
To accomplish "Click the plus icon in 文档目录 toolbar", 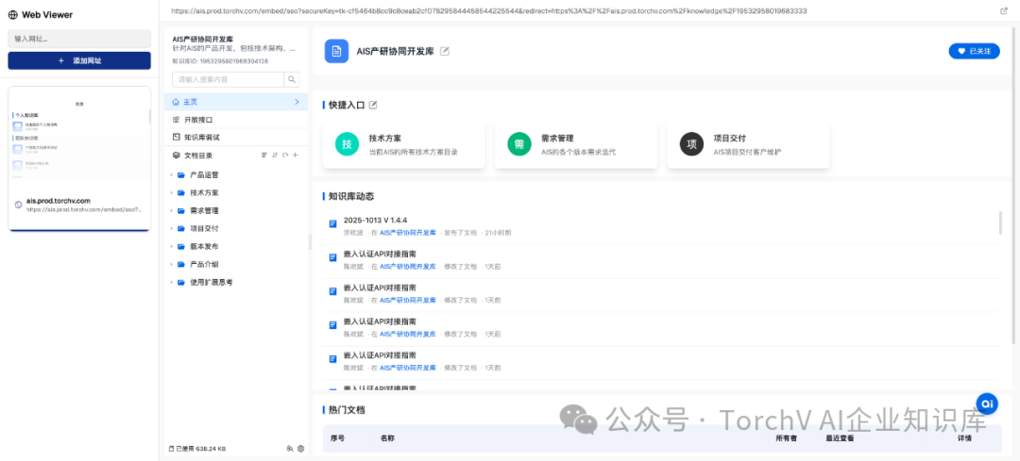I will click(x=296, y=156).
